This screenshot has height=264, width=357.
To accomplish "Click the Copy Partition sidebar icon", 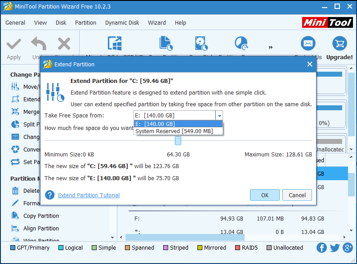I will 15,216.
